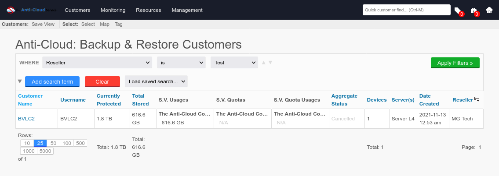Screen dimensions: 499x176
Task: Open the Load saved search dropdown
Action: (156, 81)
